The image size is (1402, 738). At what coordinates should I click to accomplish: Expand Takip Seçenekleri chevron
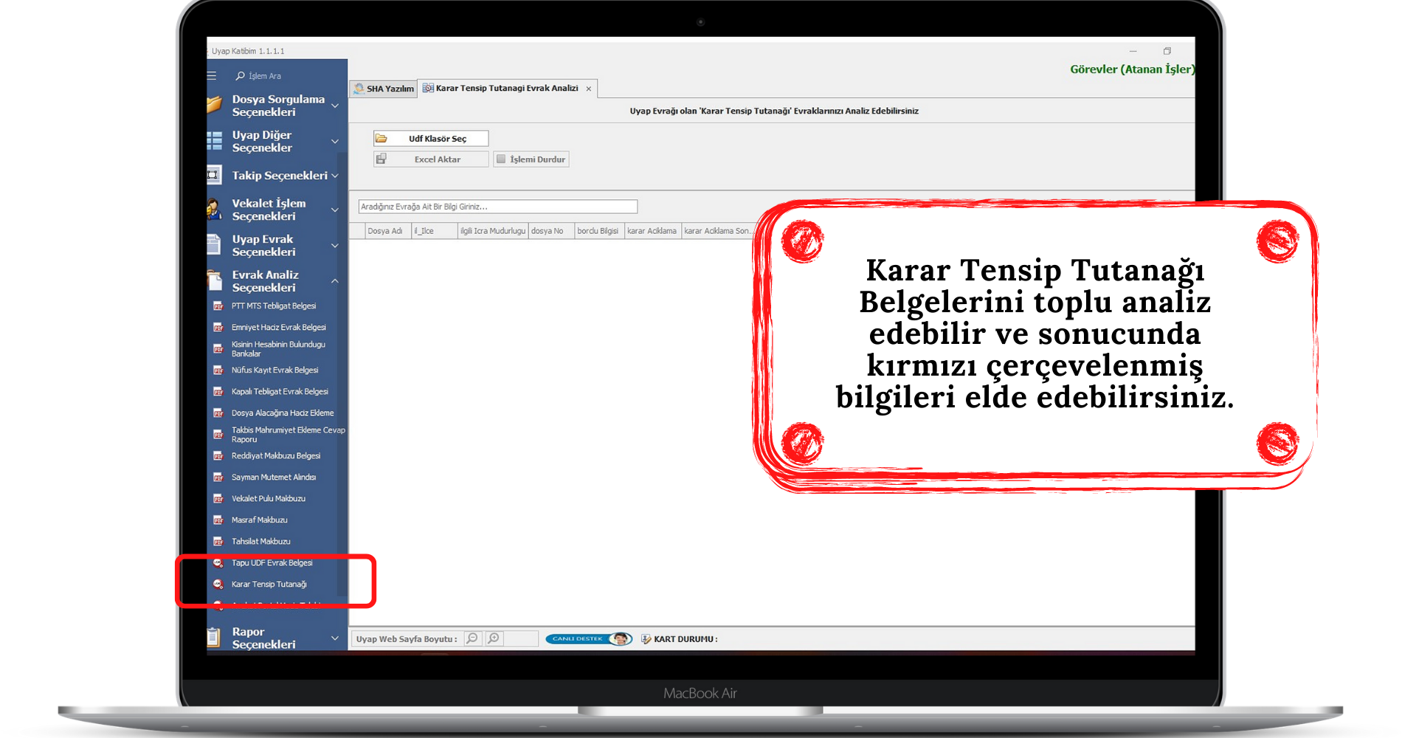click(x=335, y=176)
